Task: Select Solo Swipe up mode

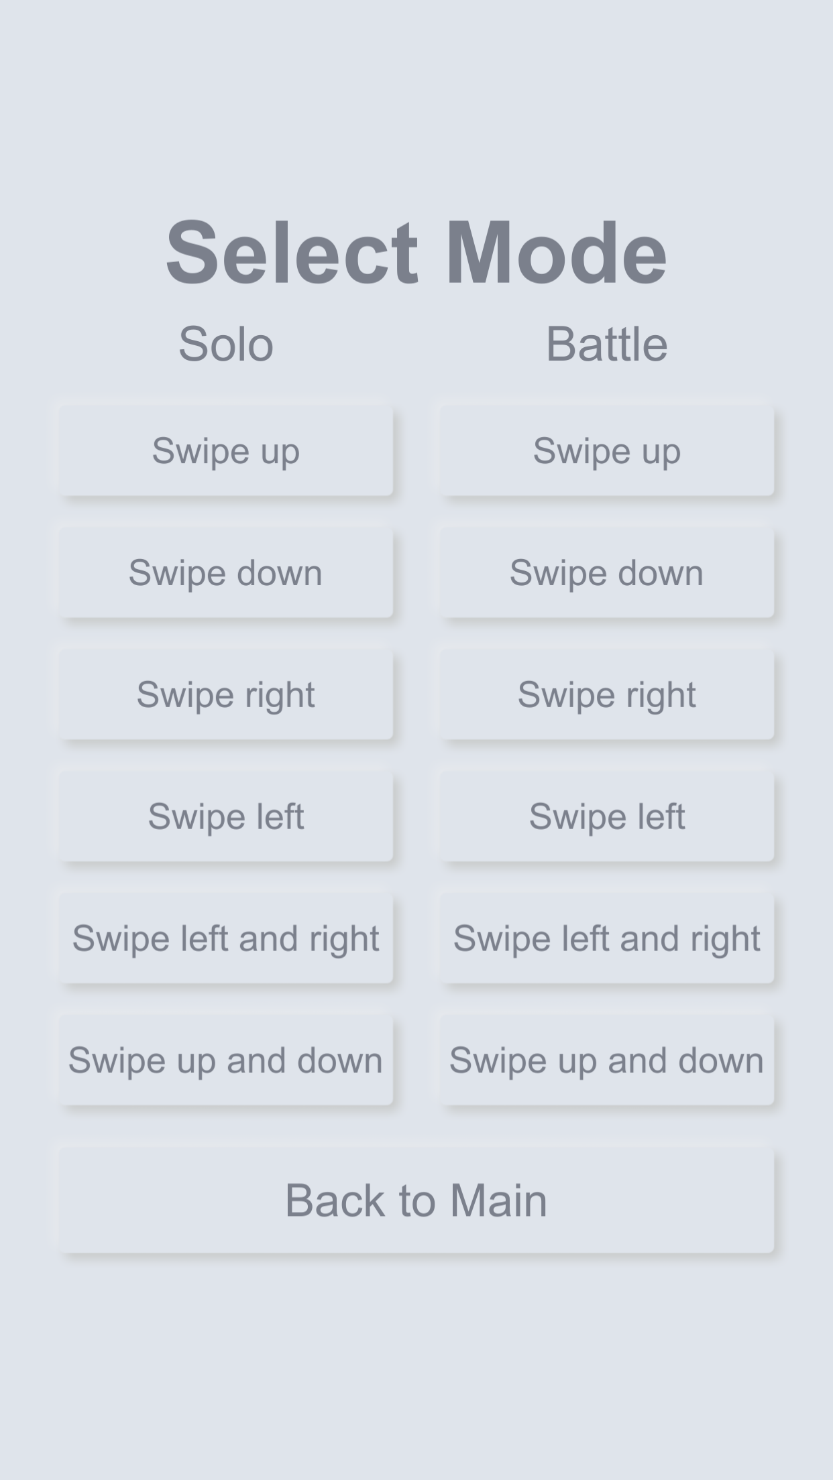Action: pos(225,450)
